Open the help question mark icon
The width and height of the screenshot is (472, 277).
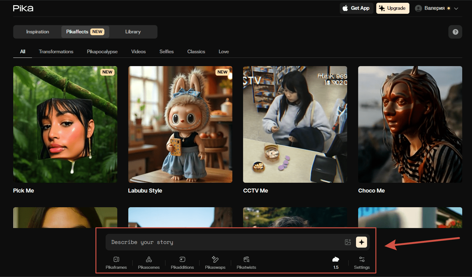click(455, 32)
